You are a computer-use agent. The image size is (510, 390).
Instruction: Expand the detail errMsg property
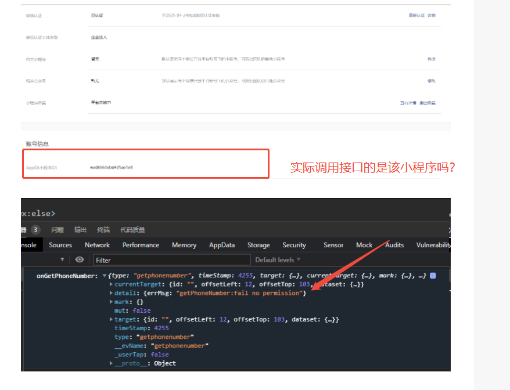(x=112, y=293)
